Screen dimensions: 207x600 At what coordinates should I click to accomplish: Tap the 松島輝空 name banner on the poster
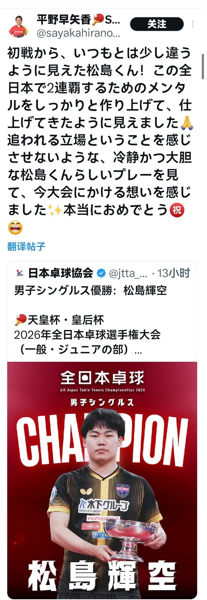point(102,576)
